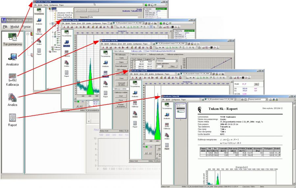Open Kalibracja menu in the calibration window menu bar
The image size is (296, 188).
(113, 44)
